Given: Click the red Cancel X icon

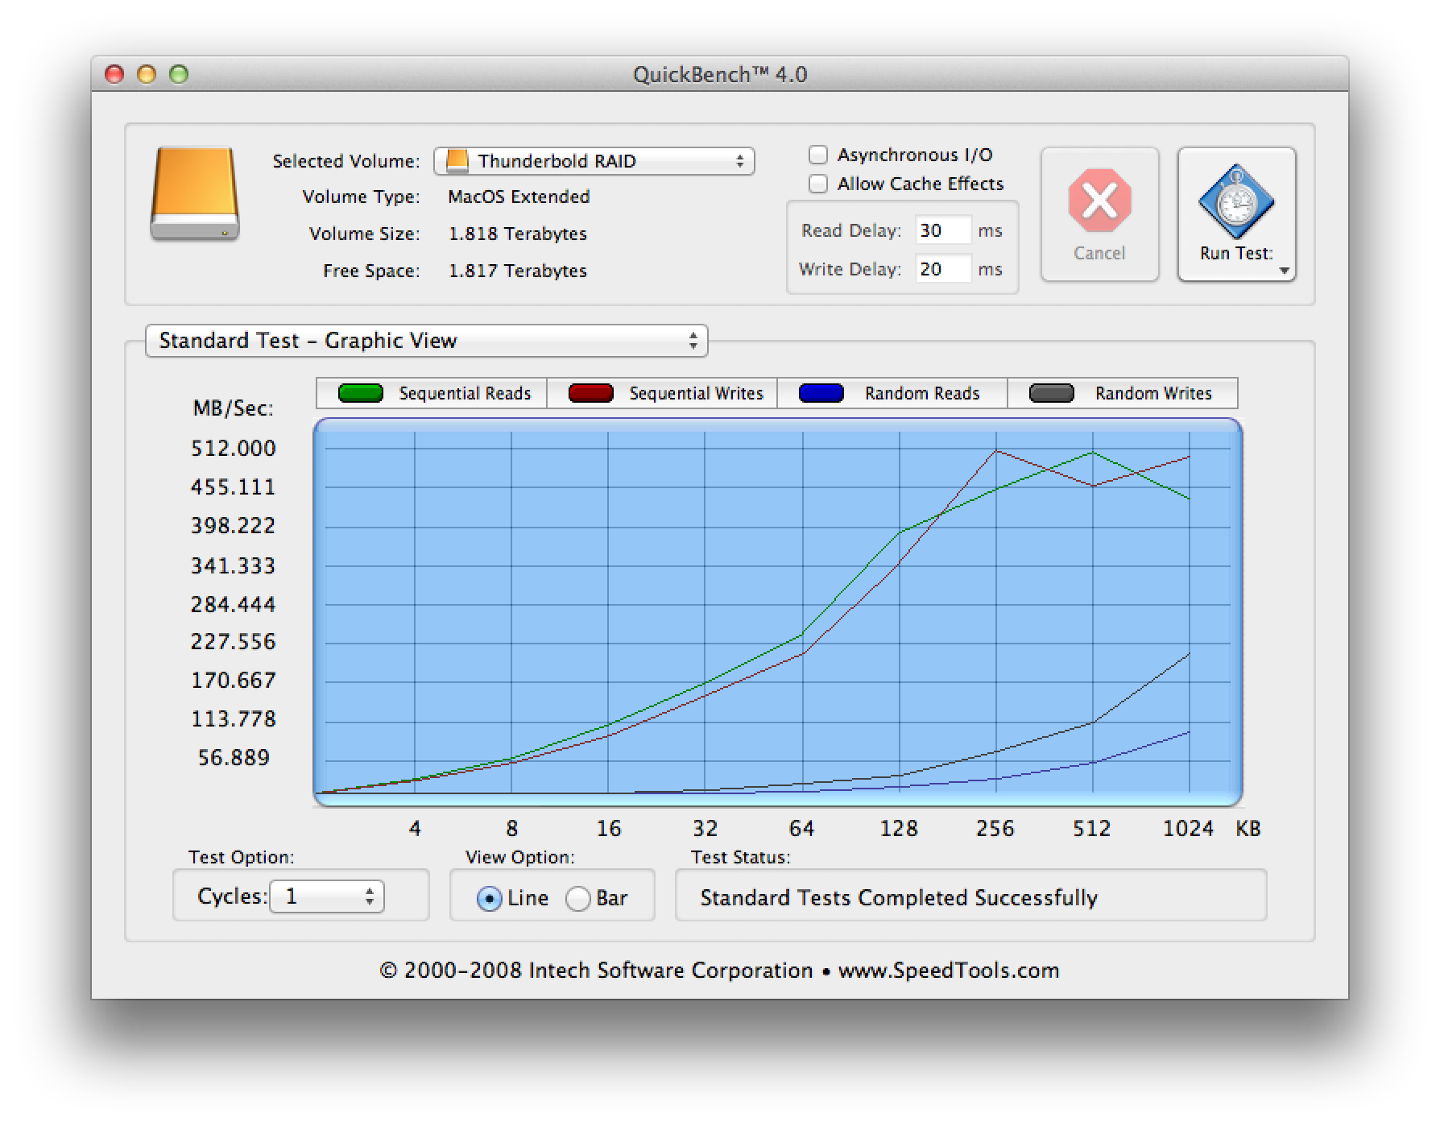Looking at the screenshot, I should pyautogui.click(x=1099, y=201).
